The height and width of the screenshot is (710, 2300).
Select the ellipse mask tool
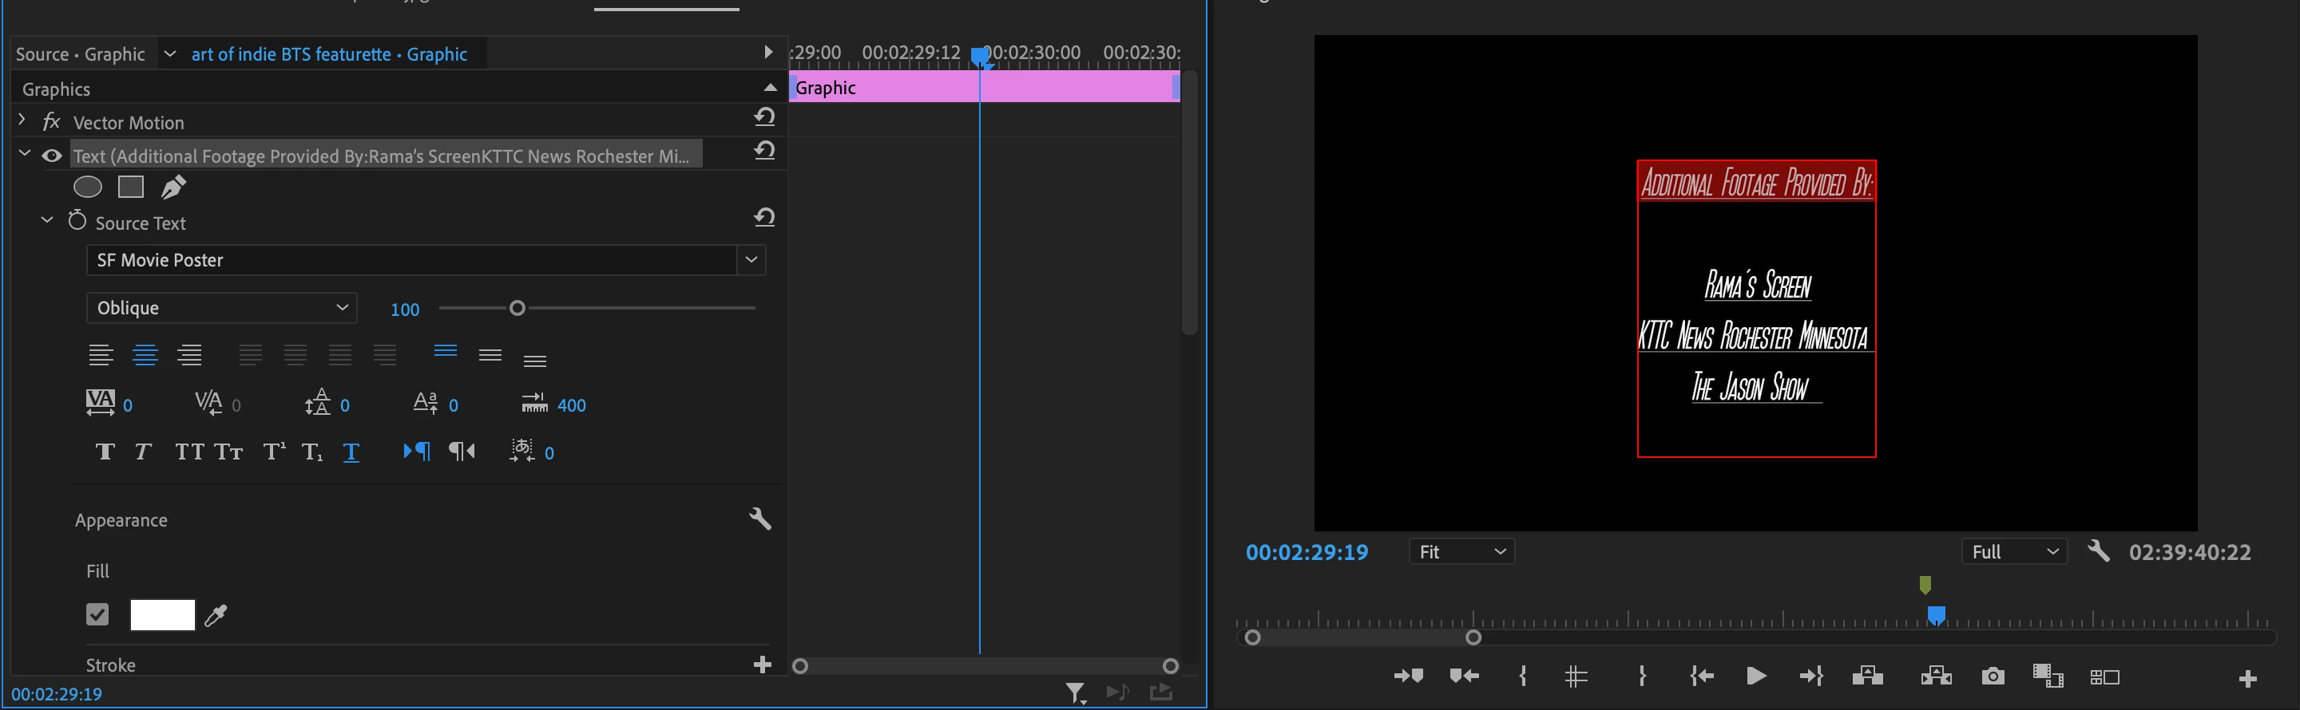pos(88,187)
